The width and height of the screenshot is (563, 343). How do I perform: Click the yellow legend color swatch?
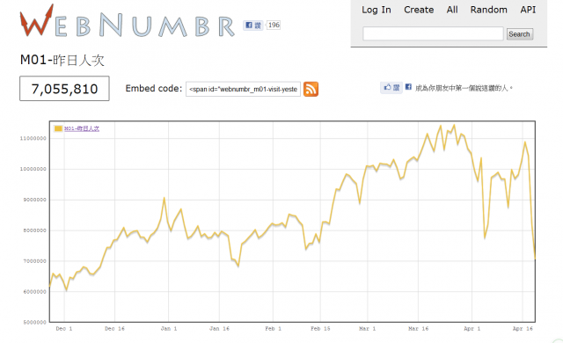tap(58, 128)
